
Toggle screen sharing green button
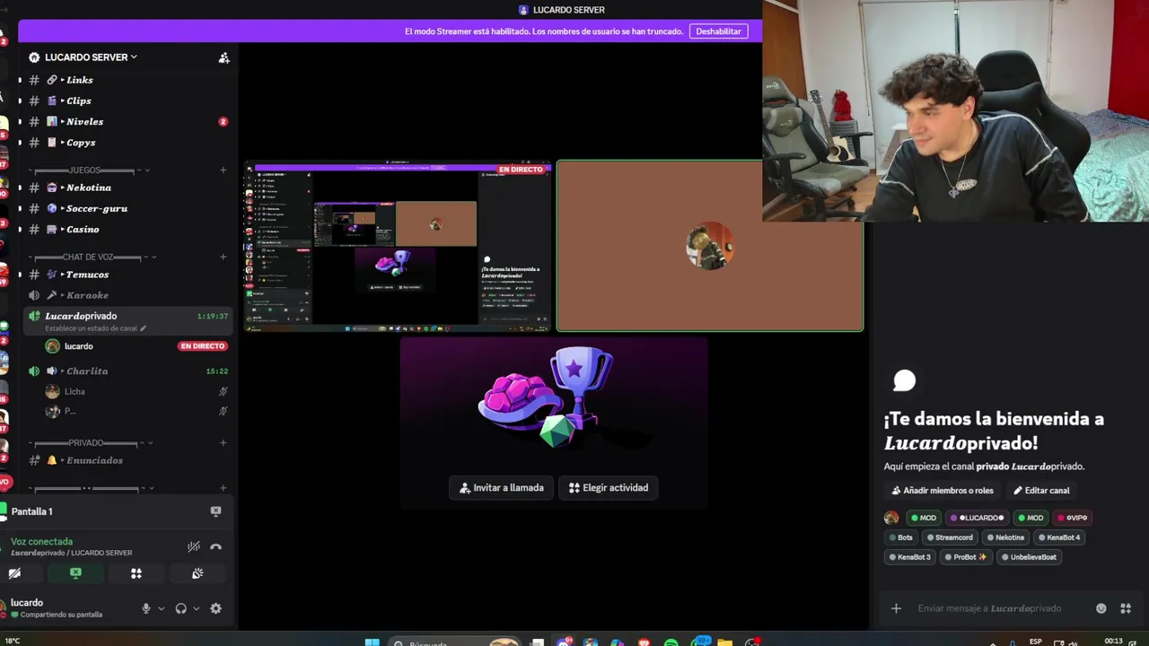click(x=75, y=573)
